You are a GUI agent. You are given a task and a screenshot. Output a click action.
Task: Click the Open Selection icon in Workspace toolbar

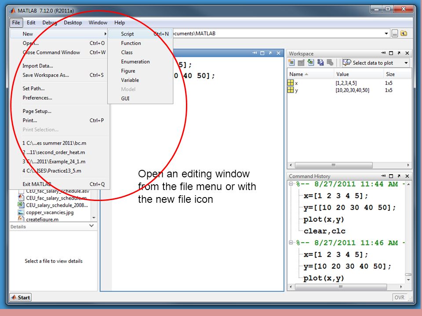pyautogui.click(x=301, y=63)
